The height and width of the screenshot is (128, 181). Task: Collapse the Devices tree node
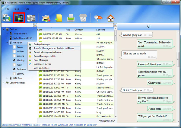[x=3, y=29]
